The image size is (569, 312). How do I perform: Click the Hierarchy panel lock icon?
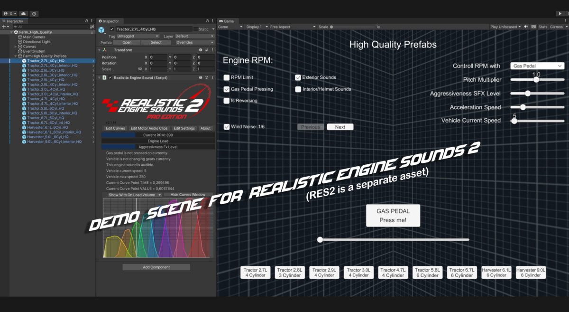[x=86, y=21]
